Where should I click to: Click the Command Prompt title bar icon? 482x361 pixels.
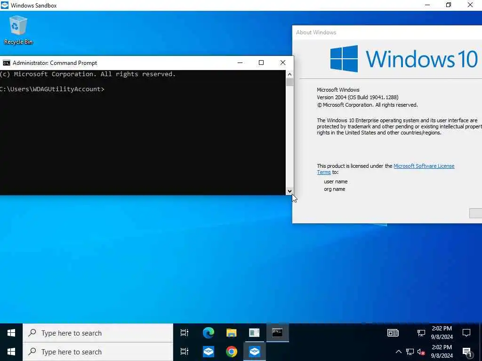pos(6,63)
